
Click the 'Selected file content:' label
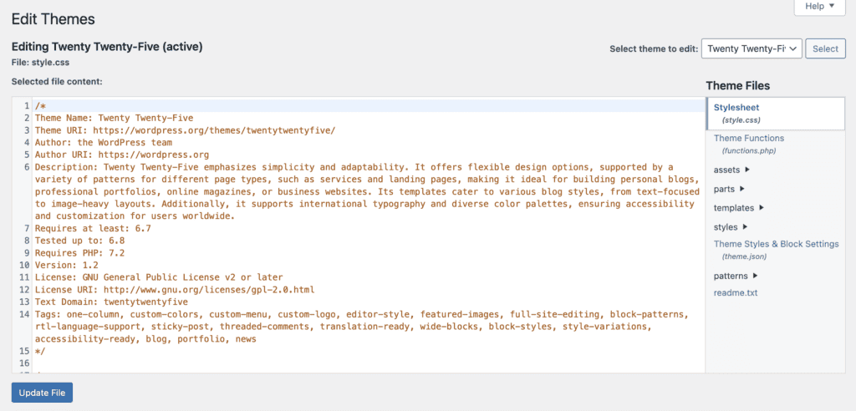(57, 82)
